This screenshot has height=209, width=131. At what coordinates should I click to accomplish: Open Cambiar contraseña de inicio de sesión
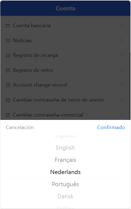(x=65, y=100)
